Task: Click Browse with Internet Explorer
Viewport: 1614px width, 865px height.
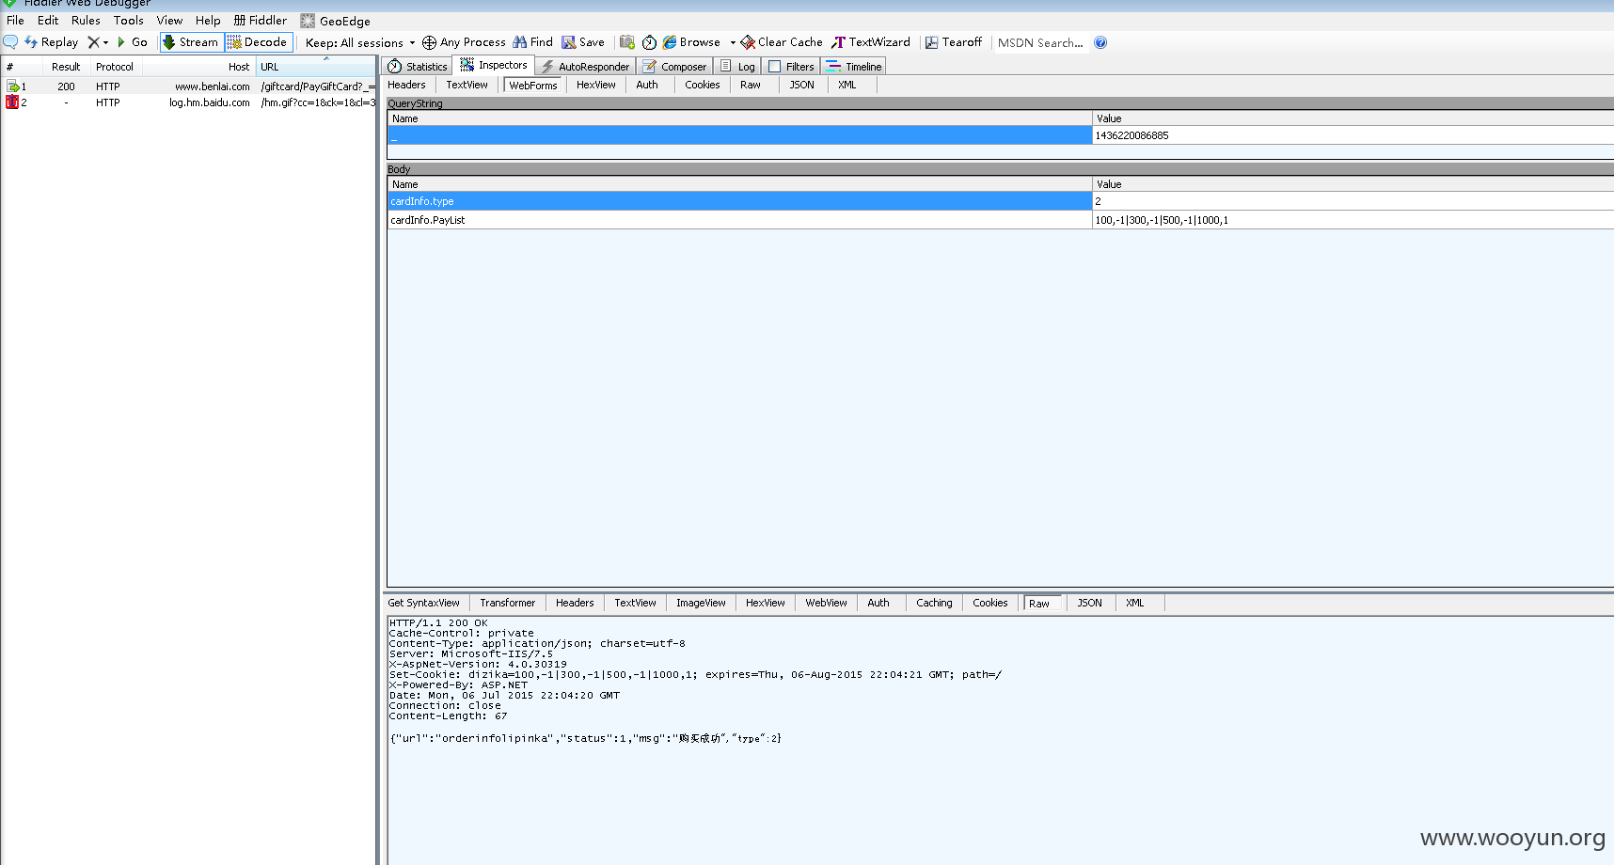Action: pos(692,42)
